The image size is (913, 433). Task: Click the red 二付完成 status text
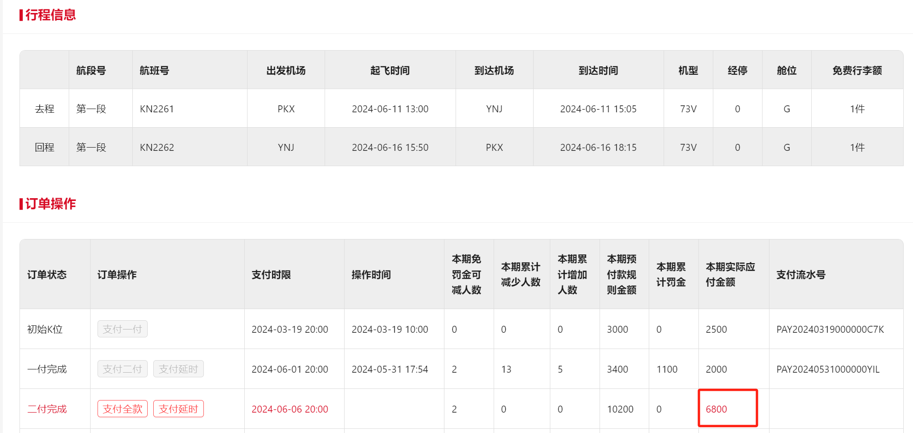[x=47, y=409]
